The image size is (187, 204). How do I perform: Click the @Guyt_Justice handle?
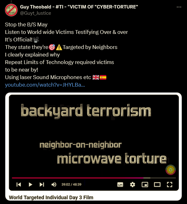pyautogui.click(x=36, y=13)
